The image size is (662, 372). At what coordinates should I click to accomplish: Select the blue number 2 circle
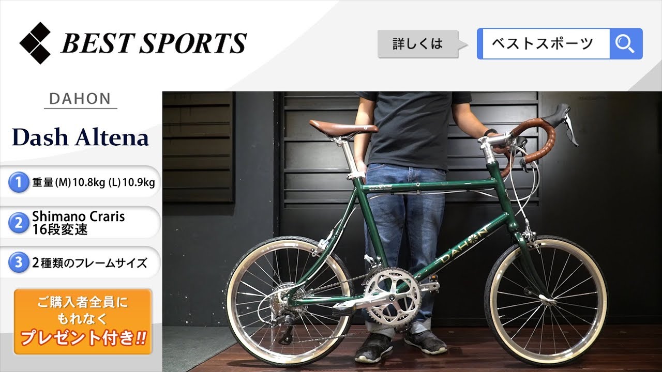tap(18, 223)
